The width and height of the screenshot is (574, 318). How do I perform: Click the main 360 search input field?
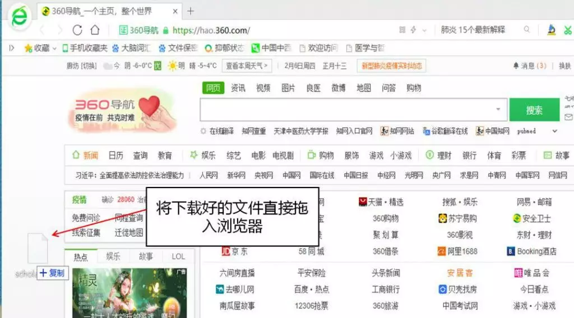(x=354, y=109)
